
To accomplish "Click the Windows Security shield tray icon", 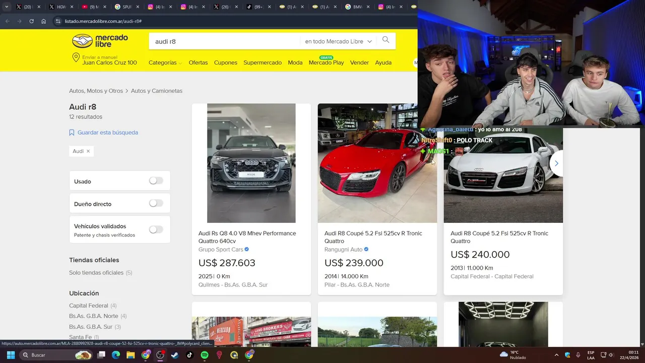I will 567,355.
